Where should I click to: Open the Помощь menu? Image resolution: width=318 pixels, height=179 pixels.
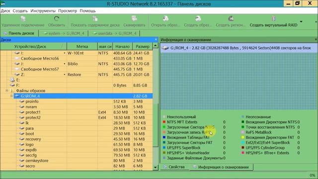pyautogui.click(x=87, y=11)
